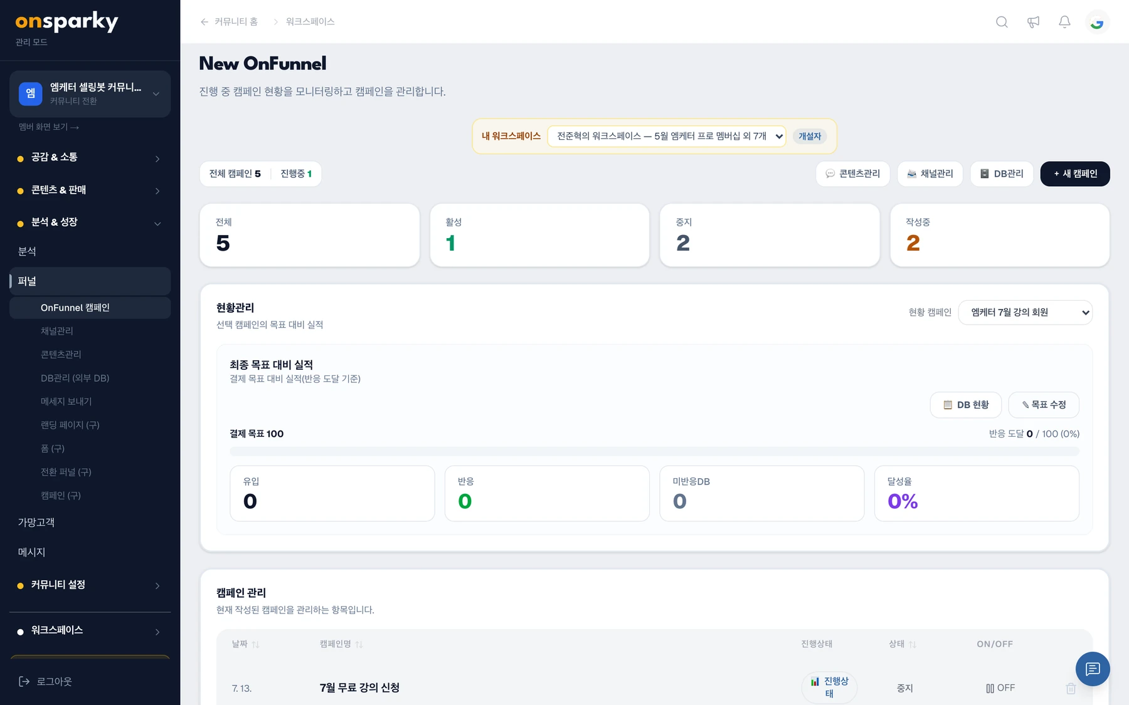The height and width of the screenshot is (705, 1129).
Task: Click 진행중 1 filter chip
Action: tap(296, 174)
